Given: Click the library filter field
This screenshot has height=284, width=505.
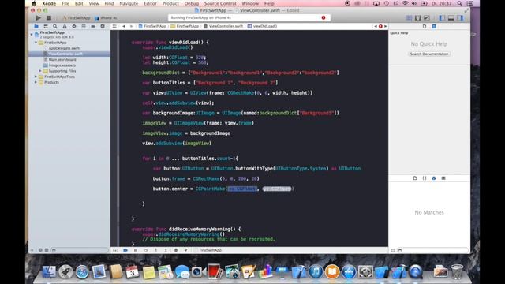Looking at the screenshot, I should coord(433,250).
